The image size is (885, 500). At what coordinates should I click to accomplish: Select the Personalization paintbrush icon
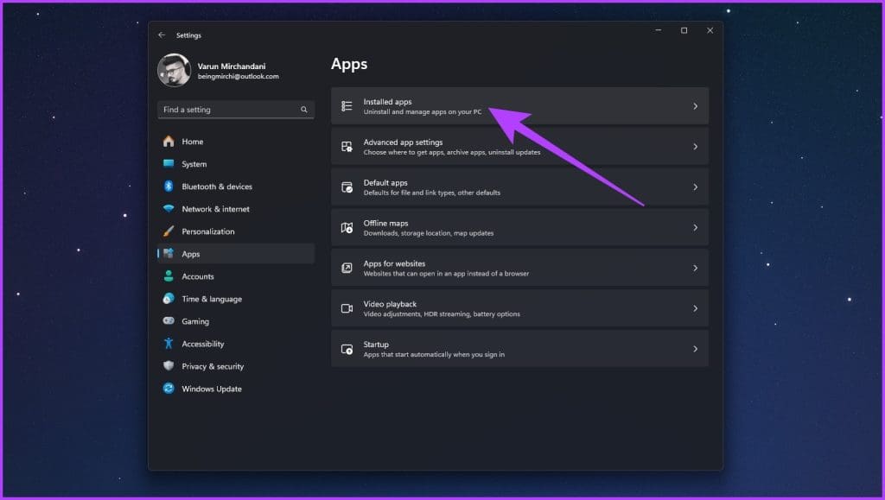tap(169, 231)
